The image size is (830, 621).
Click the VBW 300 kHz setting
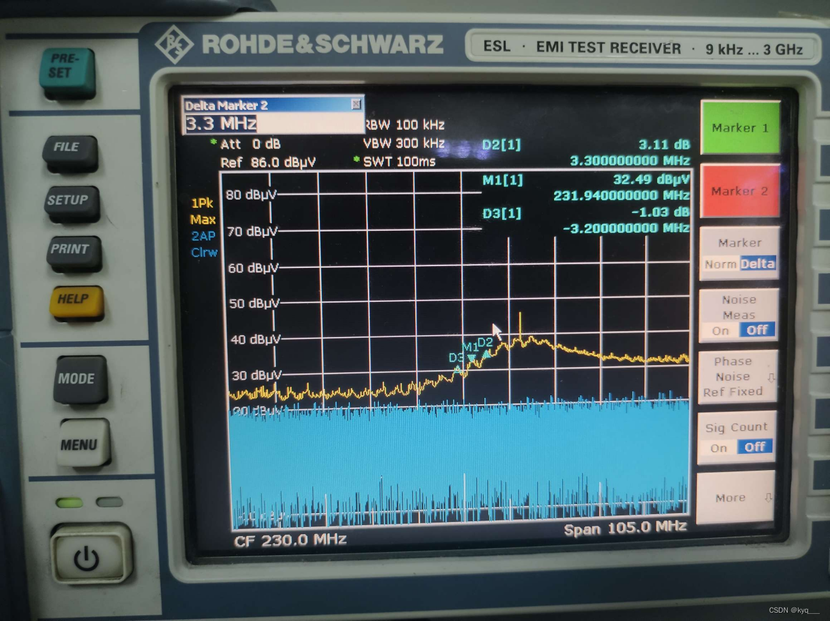404,143
